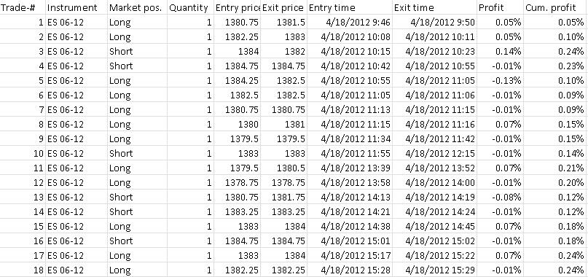588x277 pixels.
Task: Select exit time 4/18/2012 12:15 cell
Action: pyautogui.click(x=435, y=154)
